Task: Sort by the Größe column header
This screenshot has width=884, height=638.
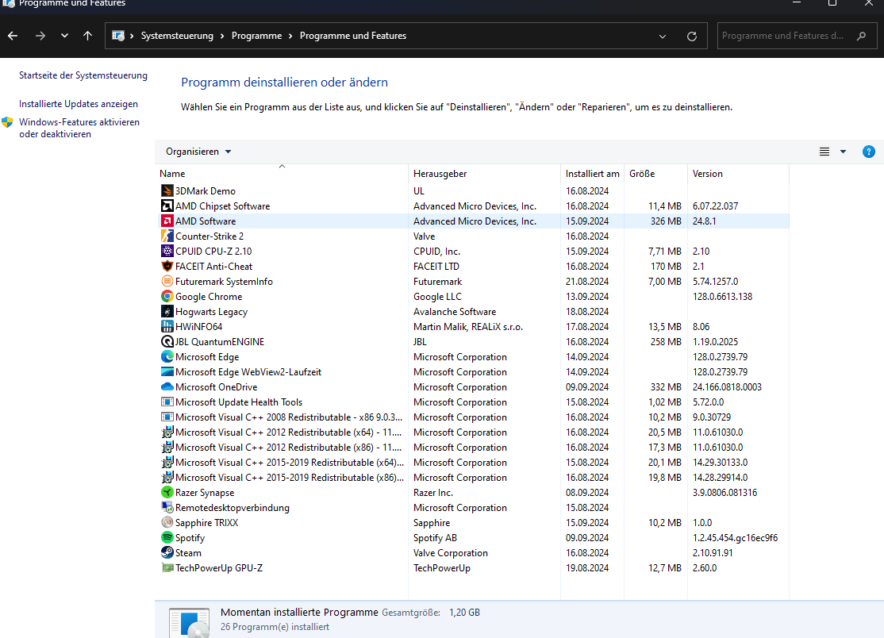Action: (x=655, y=174)
